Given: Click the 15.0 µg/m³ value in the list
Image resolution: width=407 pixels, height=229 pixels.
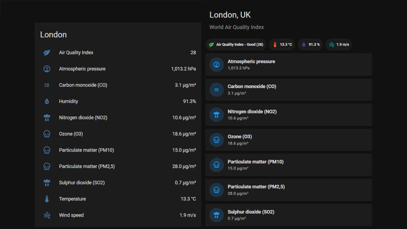Looking at the screenshot, I should (184, 150).
